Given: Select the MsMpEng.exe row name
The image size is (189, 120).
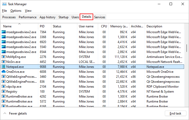Looking at the screenshot, I should 16,57.
